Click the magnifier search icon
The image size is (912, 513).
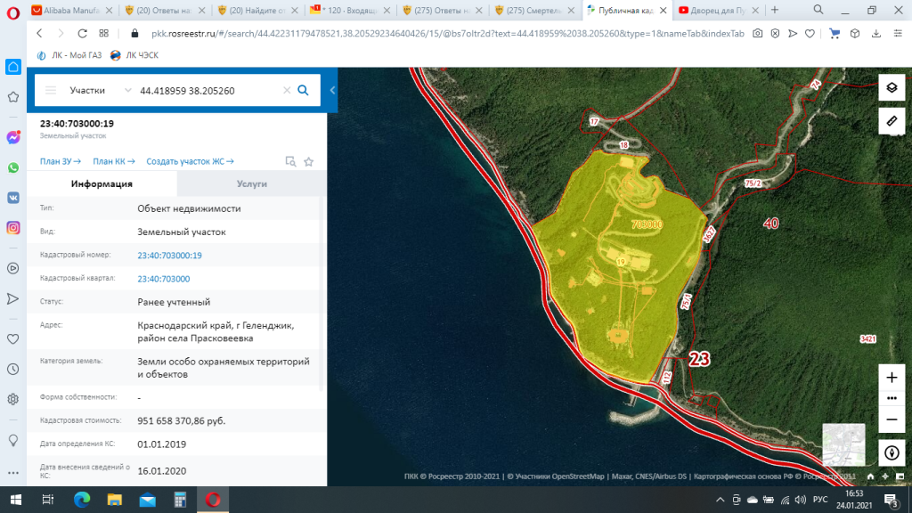point(303,90)
